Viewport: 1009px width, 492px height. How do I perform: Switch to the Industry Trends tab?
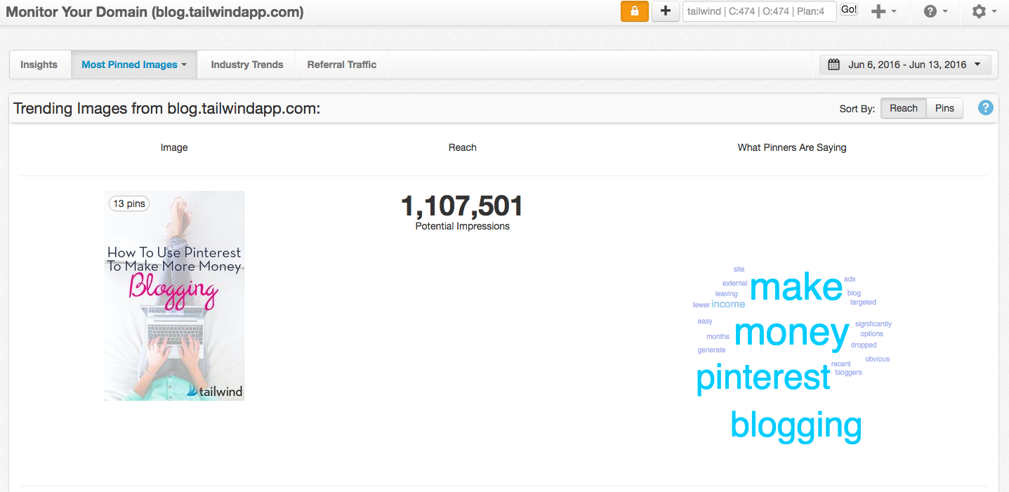click(247, 65)
